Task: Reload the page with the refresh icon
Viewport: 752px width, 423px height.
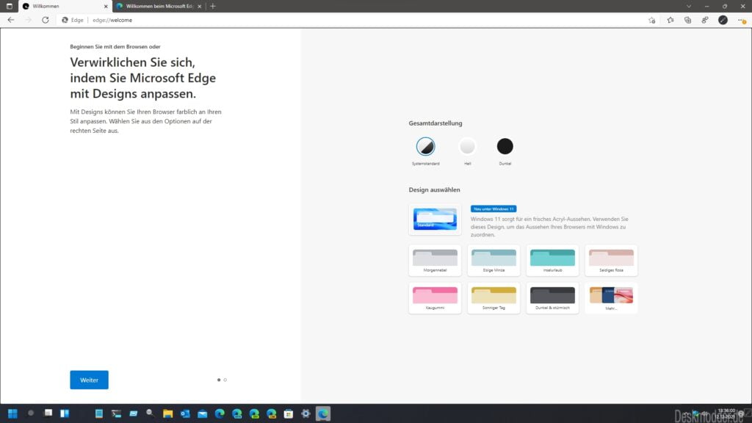Action: tap(46, 20)
